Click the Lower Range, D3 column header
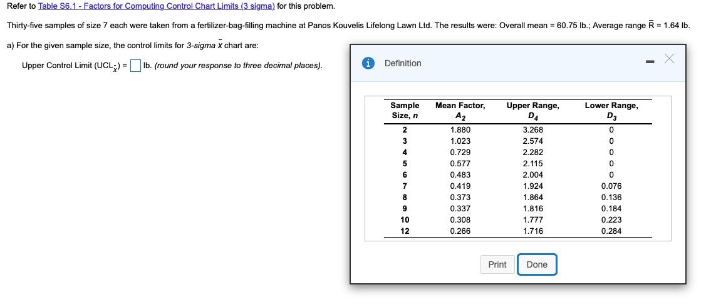706x307 pixels. tap(611, 111)
